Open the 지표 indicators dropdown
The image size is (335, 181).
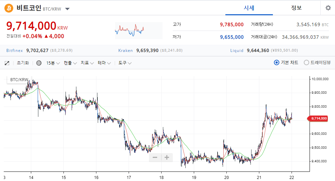87,63
